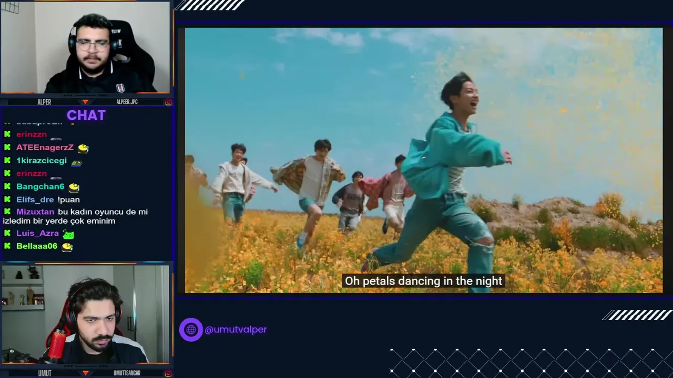Screen dimensions: 673x378
Task: Select username 1kirazcicegi in chat
Action: [42, 161]
